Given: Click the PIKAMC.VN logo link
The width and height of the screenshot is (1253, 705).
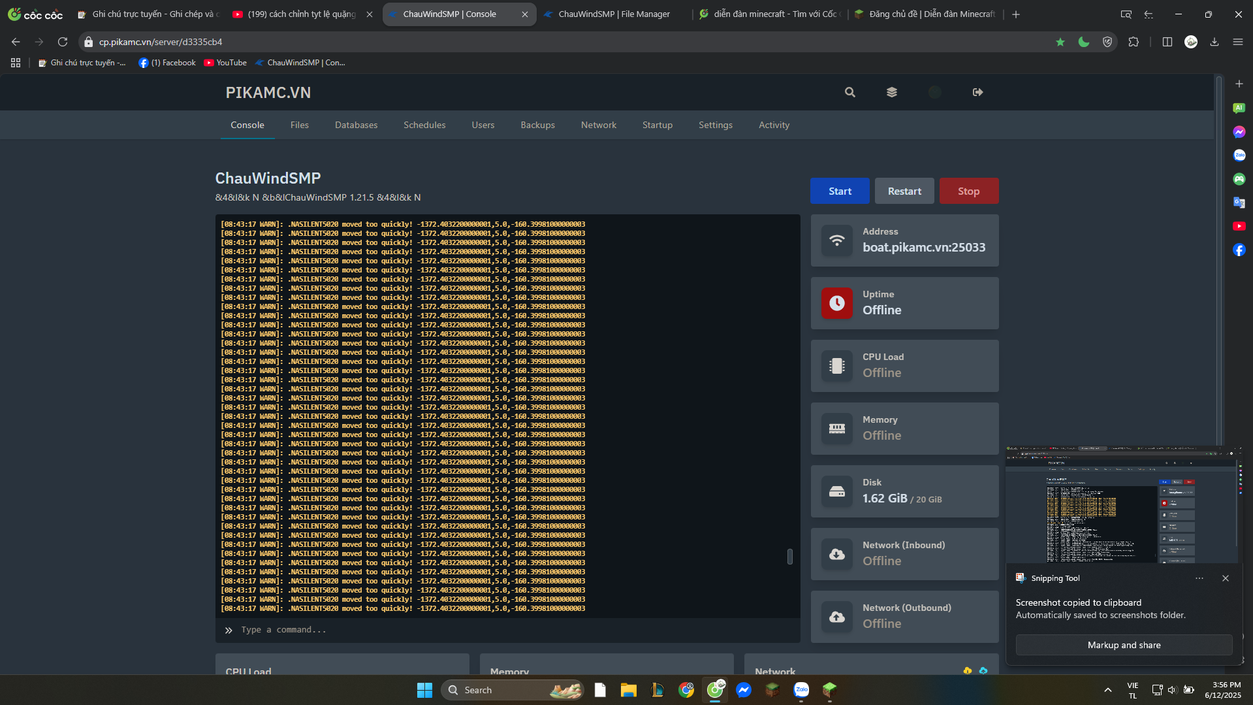Looking at the screenshot, I should click(268, 92).
